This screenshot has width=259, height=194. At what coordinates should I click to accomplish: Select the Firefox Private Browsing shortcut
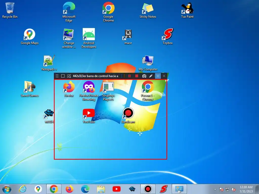pyautogui.click(x=89, y=91)
